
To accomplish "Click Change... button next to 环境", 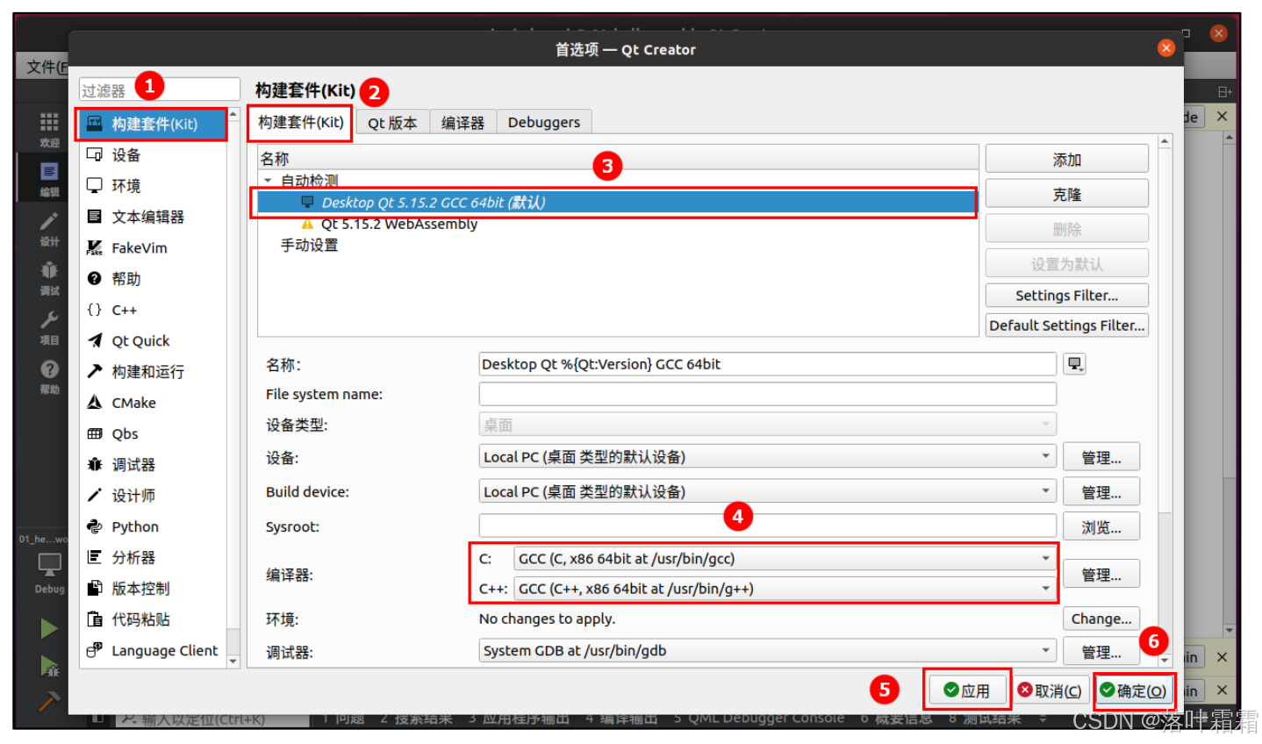I will click(x=1101, y=619).
